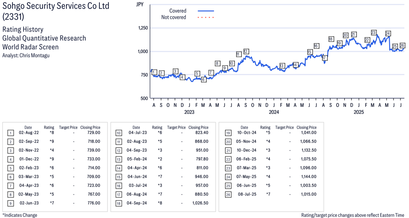The width and height of the screenshot is (409, 218).
Task: Click table index box 13 for 05-Feb-24
Action: point(119,159)
